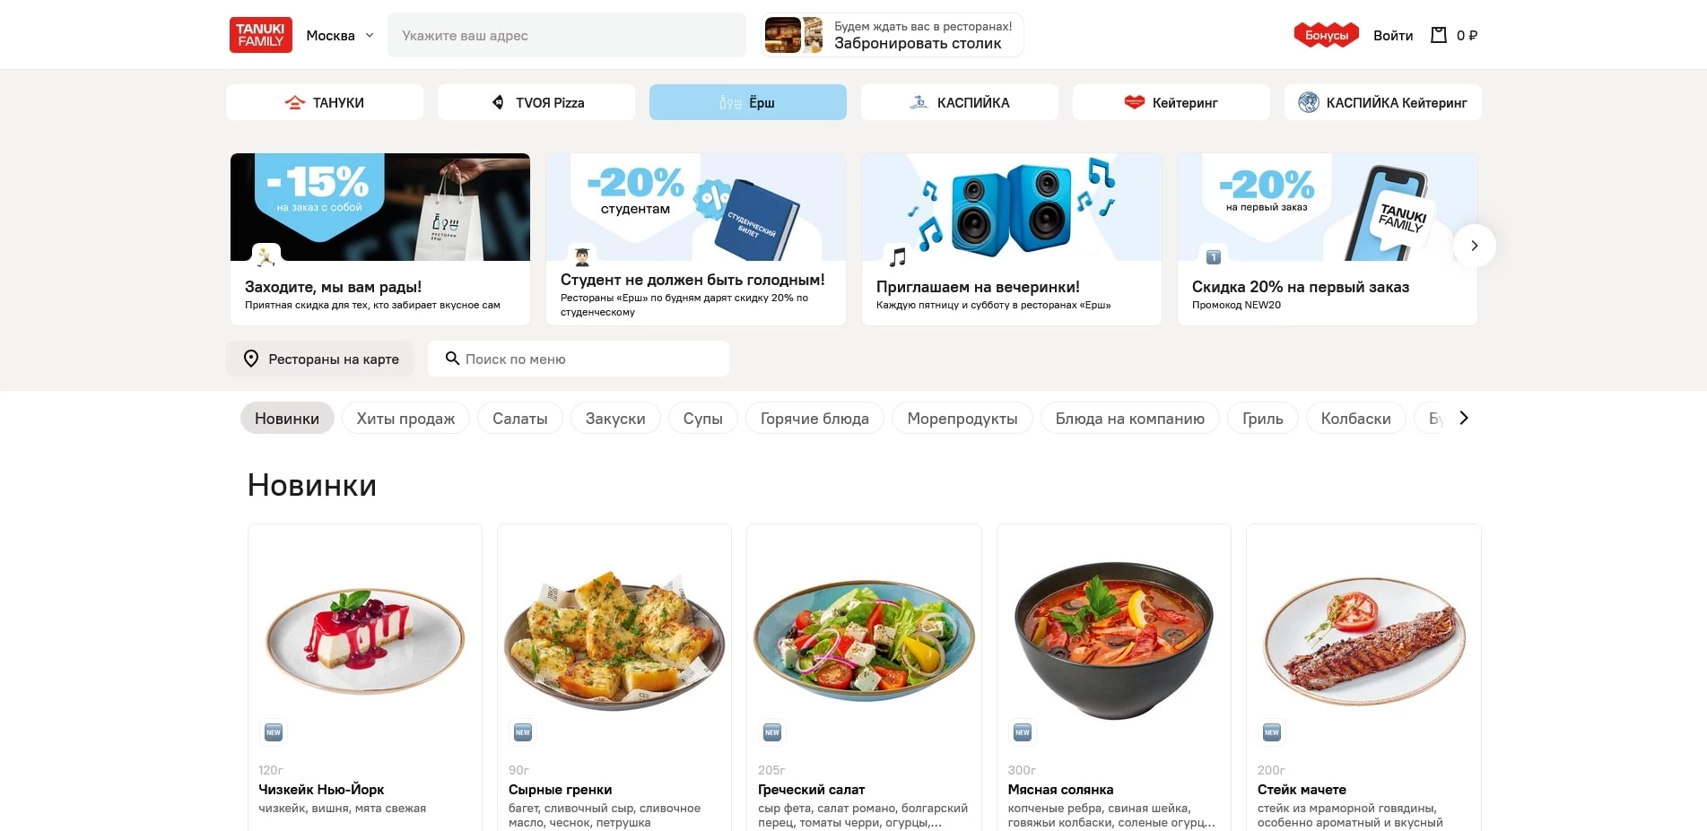The image size is (1707, 831).
Task: Open Забронировать столик booking banner
Action: pos(893,35)
